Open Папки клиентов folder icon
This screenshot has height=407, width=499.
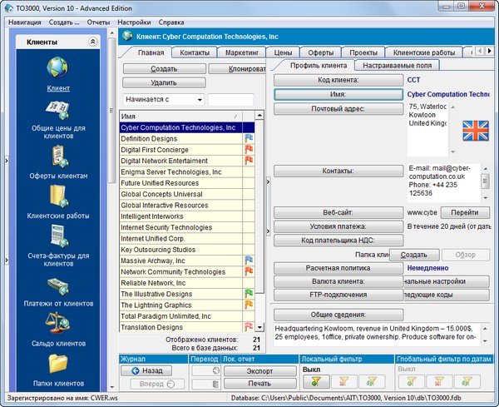(57, 364)
